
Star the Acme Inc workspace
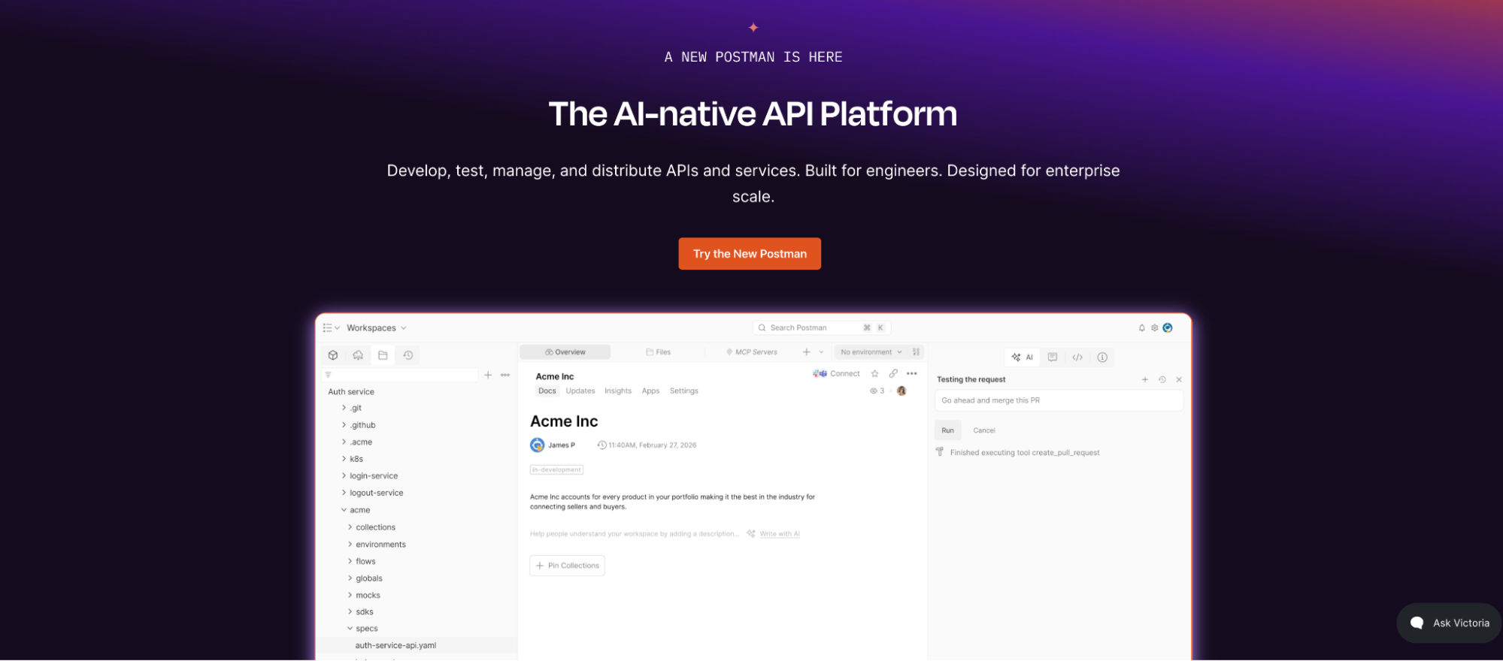pos(874,373)
